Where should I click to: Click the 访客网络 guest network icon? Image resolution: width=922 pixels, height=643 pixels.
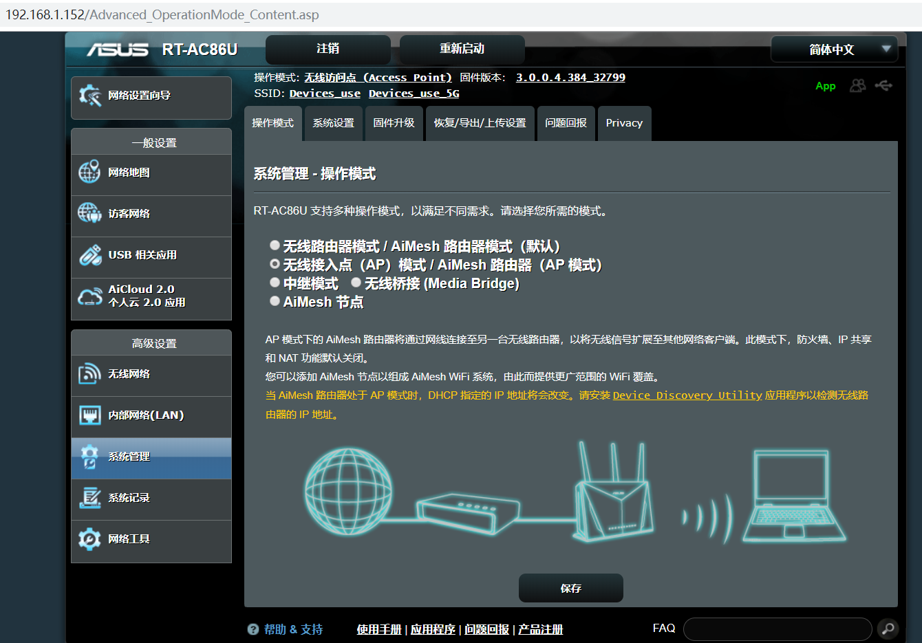(x=89, y=213)
